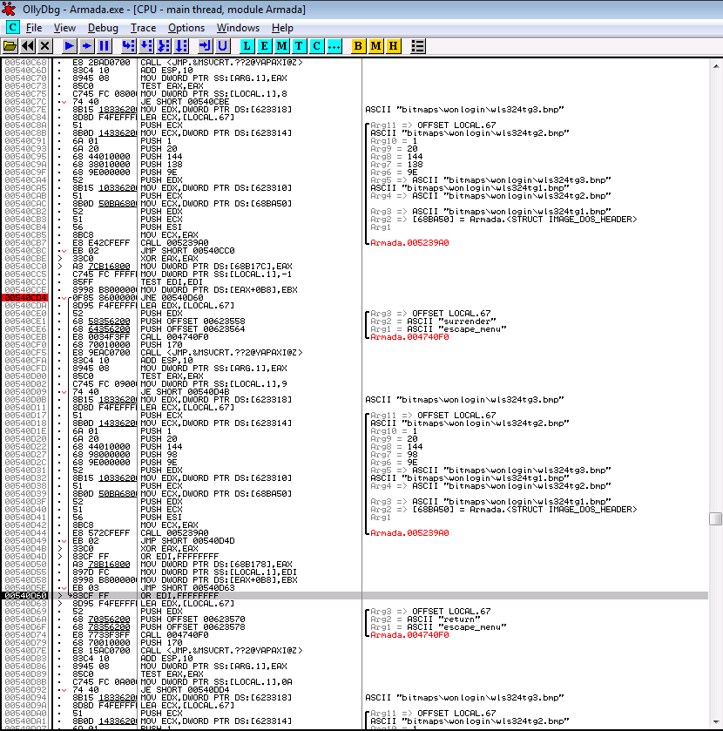Click JE SHORT 00540DD4 instruction
Viewport: 723px width, 731px height.
click(185, 689)
